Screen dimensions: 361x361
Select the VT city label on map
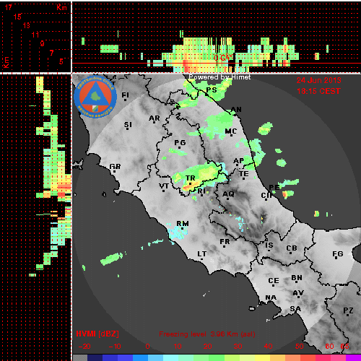point(164,186)
